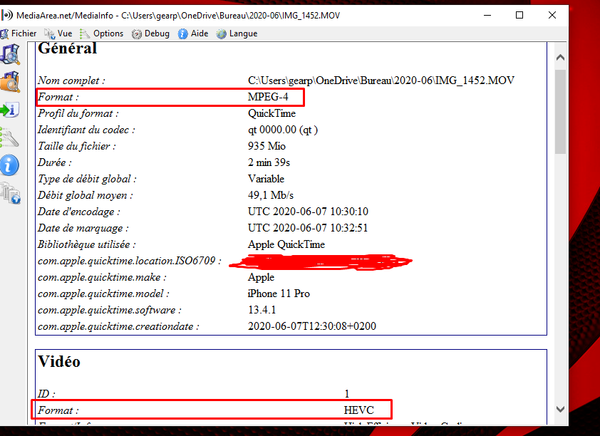Image resolution: width=600 pixels, height=436 pixels.
Task: Click the Vidéo section heading
Action: (x=59, y=361)
